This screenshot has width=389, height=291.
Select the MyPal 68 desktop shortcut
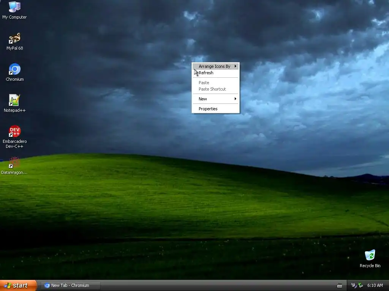pyautogui.click(x=15, y=41)
